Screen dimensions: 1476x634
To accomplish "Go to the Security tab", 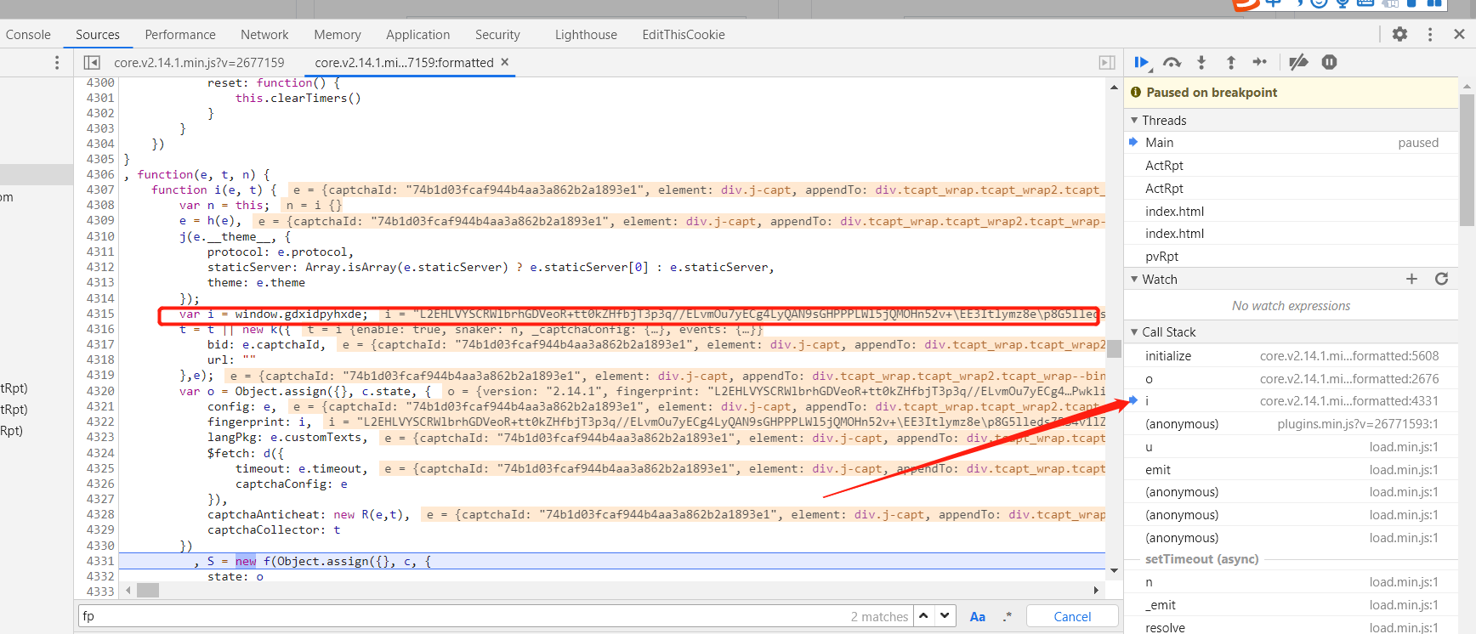I will coord(497,34).
